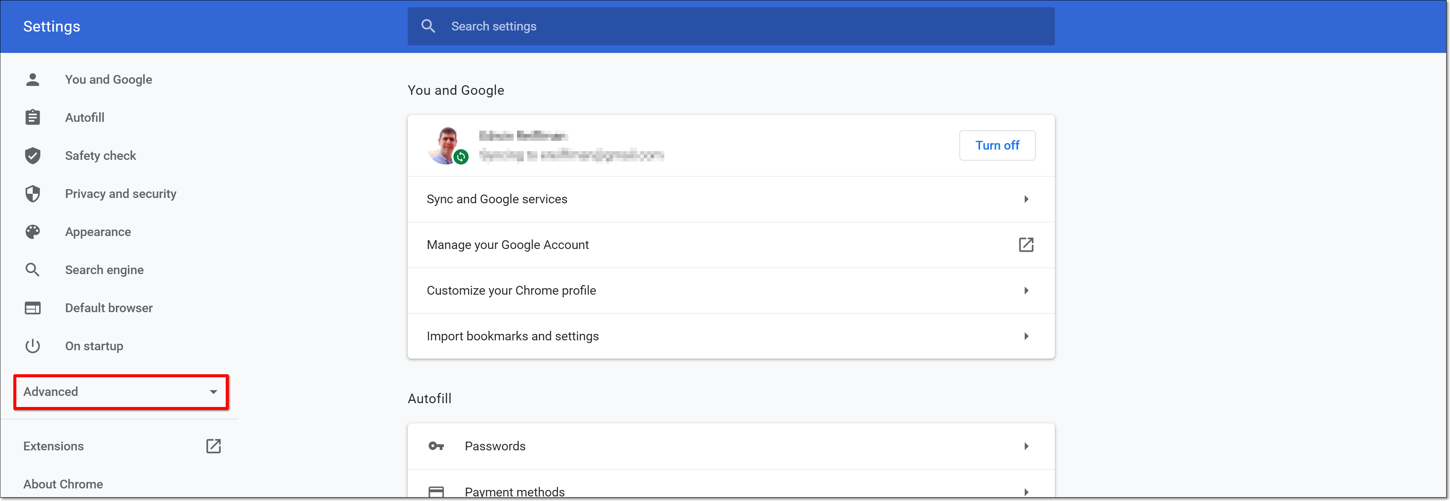Click the green sync badge on the avatar

461,156
